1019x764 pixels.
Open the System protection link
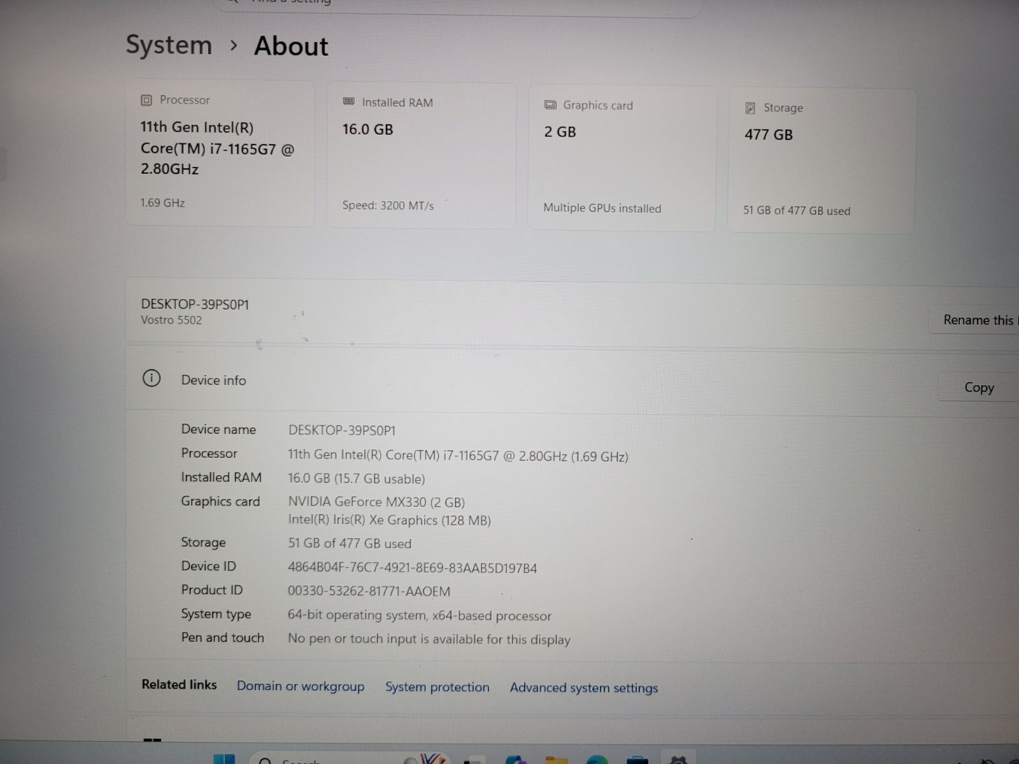point(438,687)
